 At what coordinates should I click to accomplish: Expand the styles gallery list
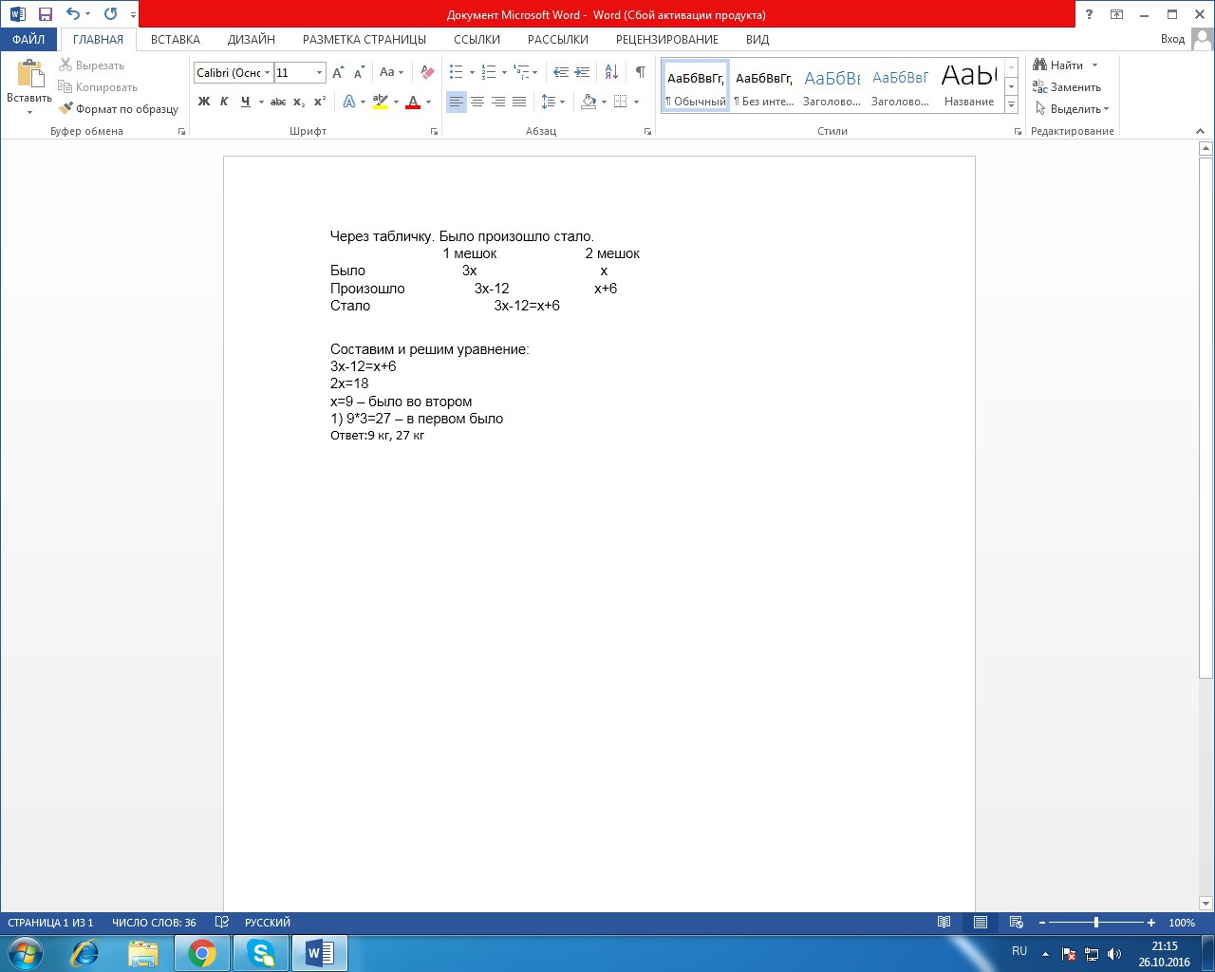click(1011, 104)
